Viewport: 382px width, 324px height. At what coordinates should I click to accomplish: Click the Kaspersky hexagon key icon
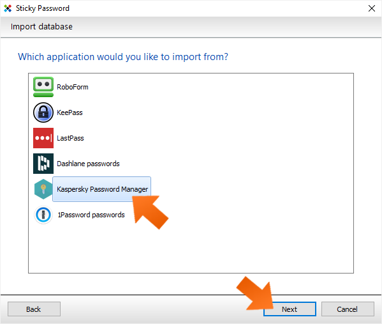[x=43, y=189]
